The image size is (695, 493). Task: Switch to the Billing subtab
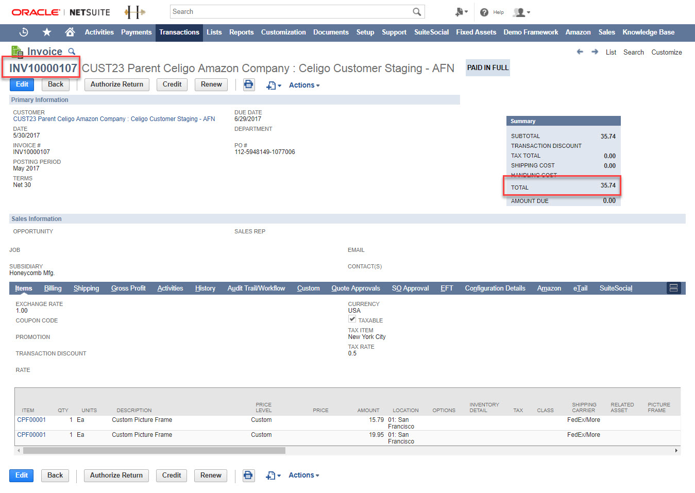[x=53, y=288]
